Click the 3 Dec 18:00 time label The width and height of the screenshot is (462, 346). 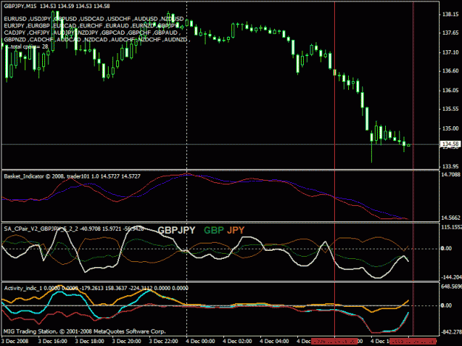pyautogui.click(x=89, y=342)
